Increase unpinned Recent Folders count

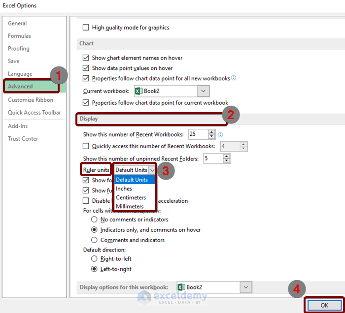click(226, 156)
